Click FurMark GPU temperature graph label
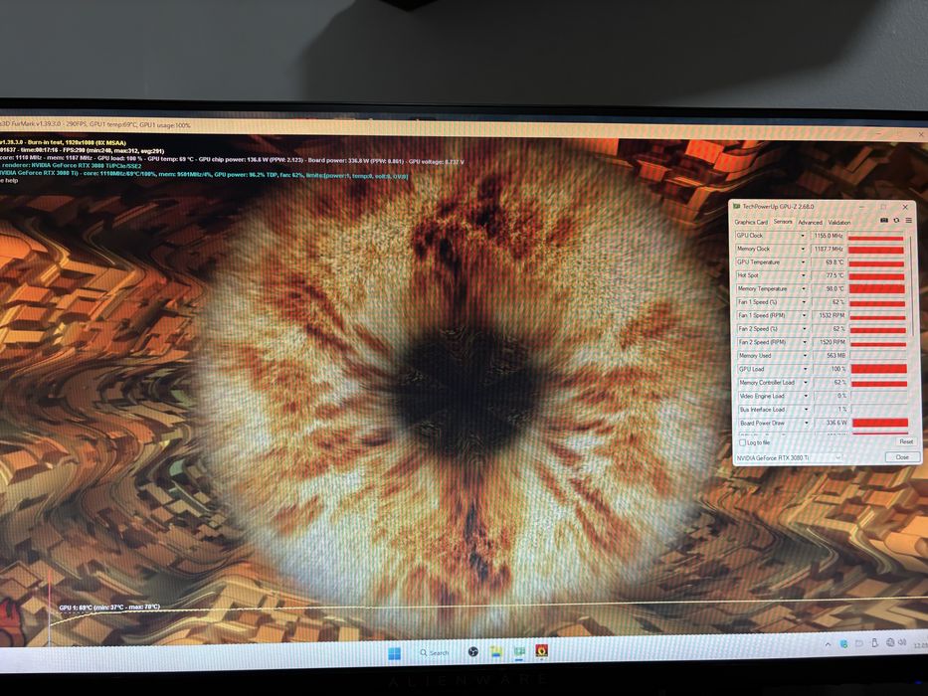 tap(109, 608)
